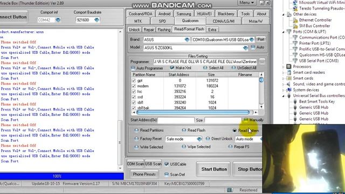Select the Read Partitions radio button
The width and height of the screenshot is (345, 194).
136,130
